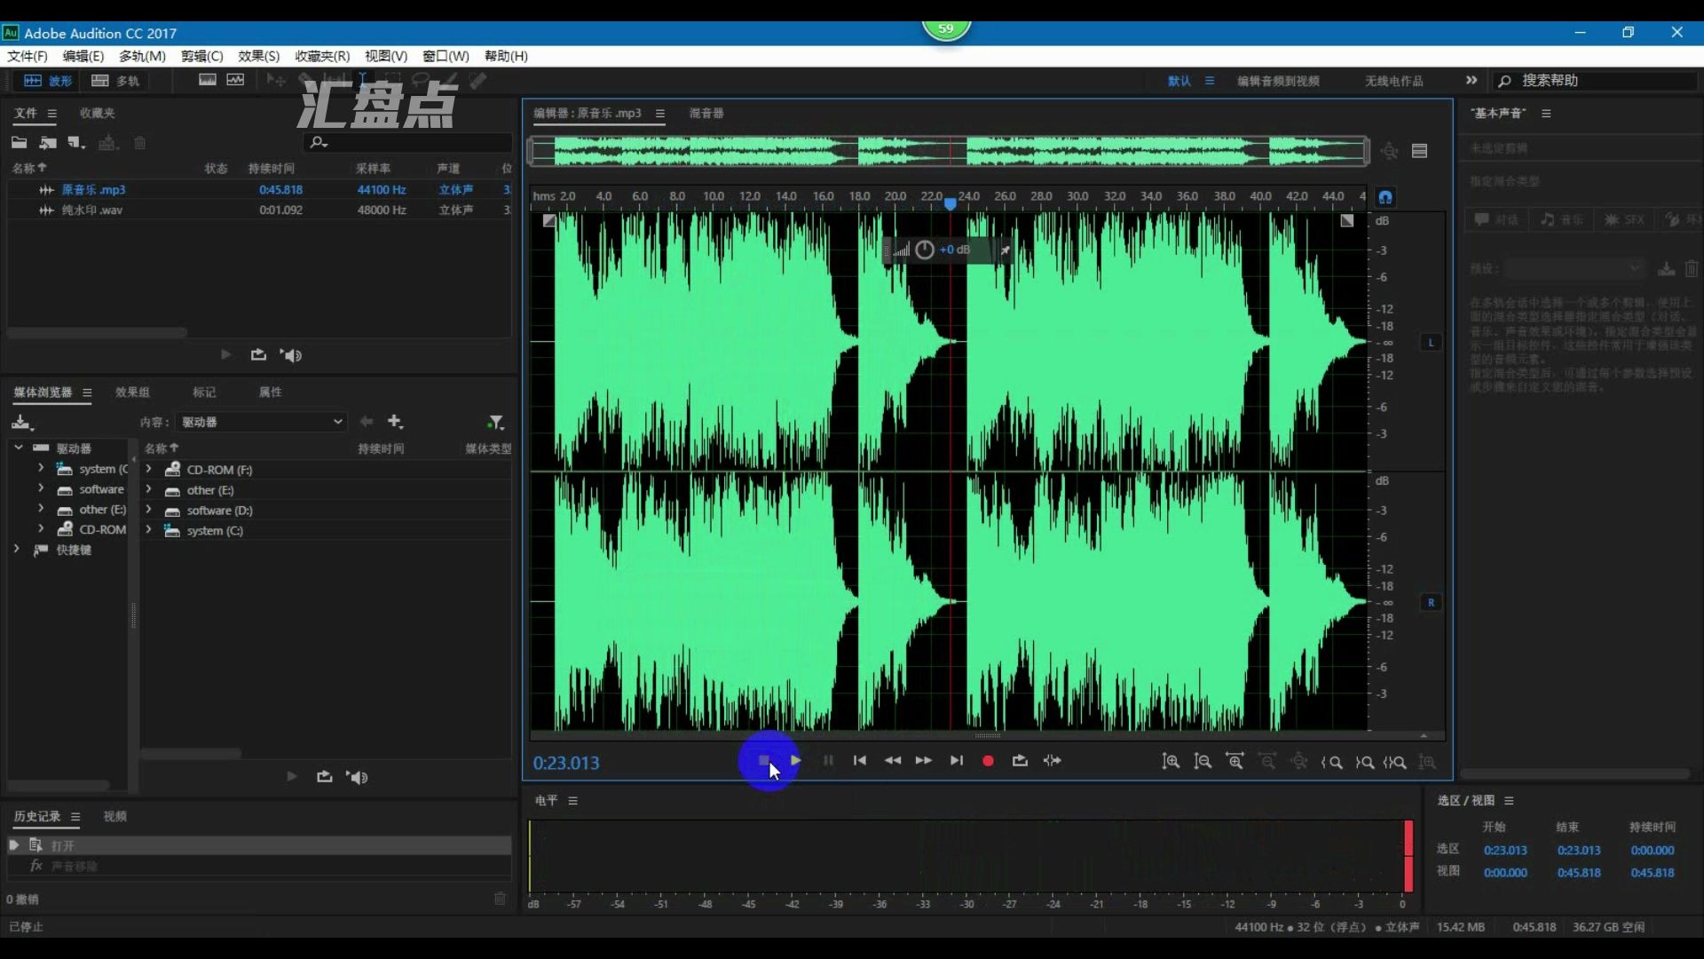
Task: Select 编辑音频到视频 workspace
Action: (1278, 81)
